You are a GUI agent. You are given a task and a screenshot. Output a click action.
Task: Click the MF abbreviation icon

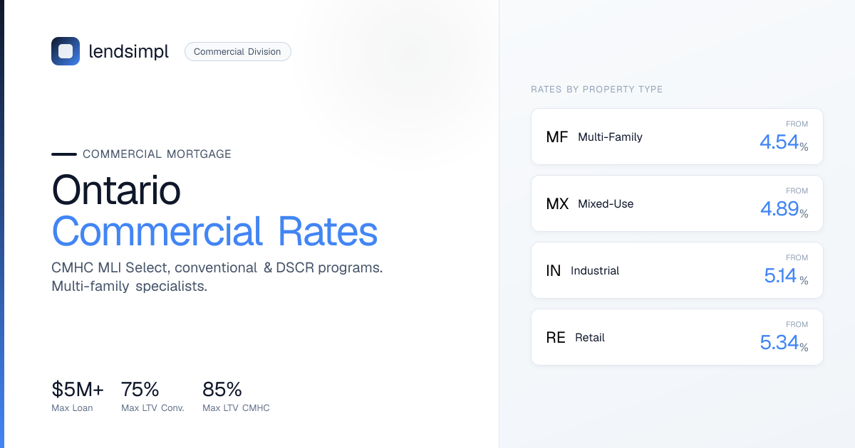point(557,137)
